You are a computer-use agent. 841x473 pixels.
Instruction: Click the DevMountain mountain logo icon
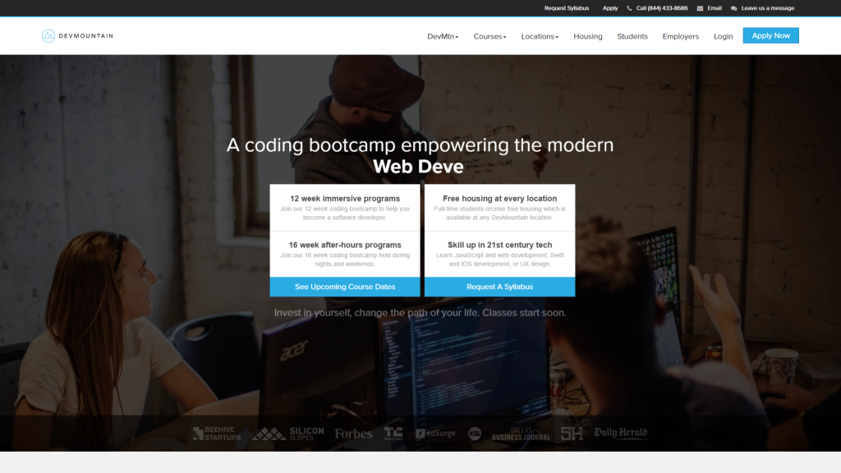click(x=48, y=35)
